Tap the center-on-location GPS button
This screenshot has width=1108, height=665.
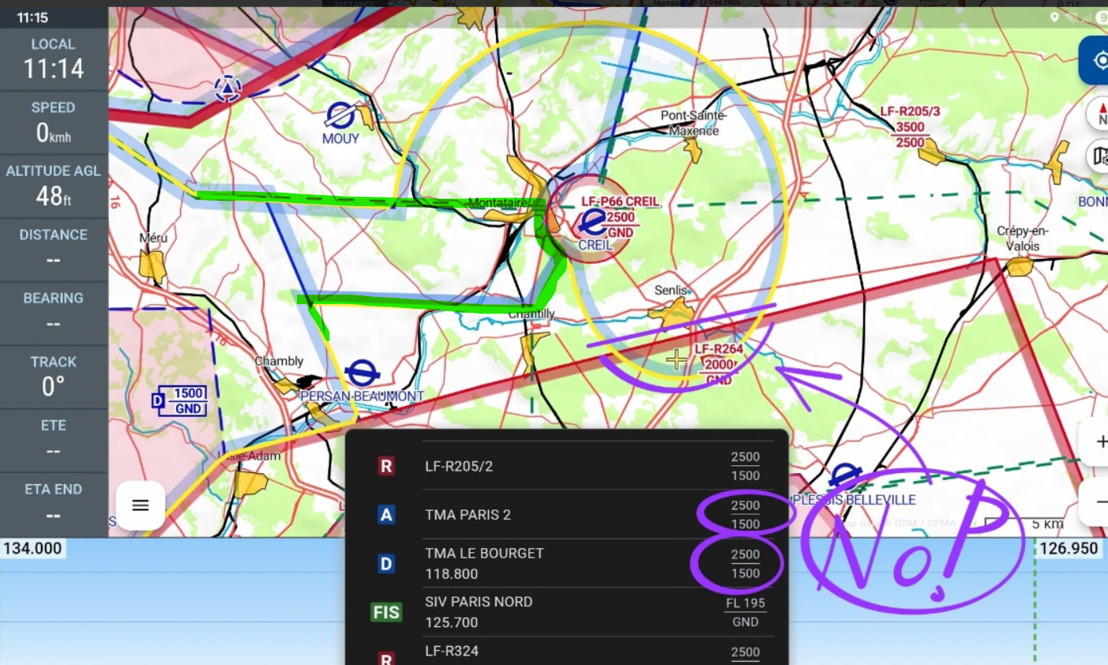[x=1098, y=61]
